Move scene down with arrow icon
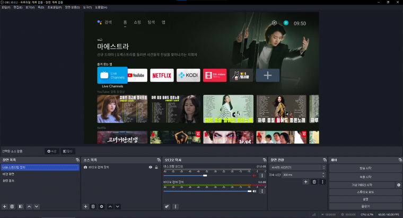Viewport: 403px width, 218px height. pyautogui.click(x=37, y=206)
